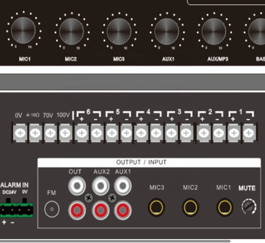This screenshot has height=243, width=265.
Task: Click the FM antenna connector
Action: coord(52,209)
